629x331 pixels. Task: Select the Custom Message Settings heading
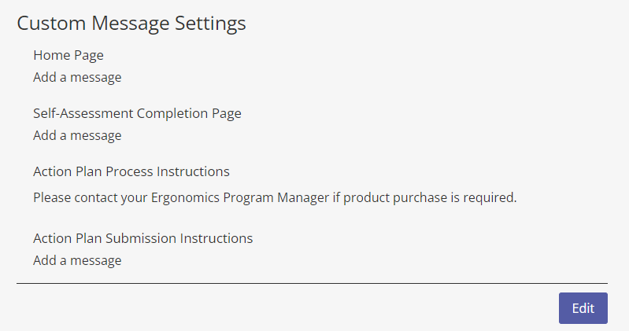pos(131,23)
